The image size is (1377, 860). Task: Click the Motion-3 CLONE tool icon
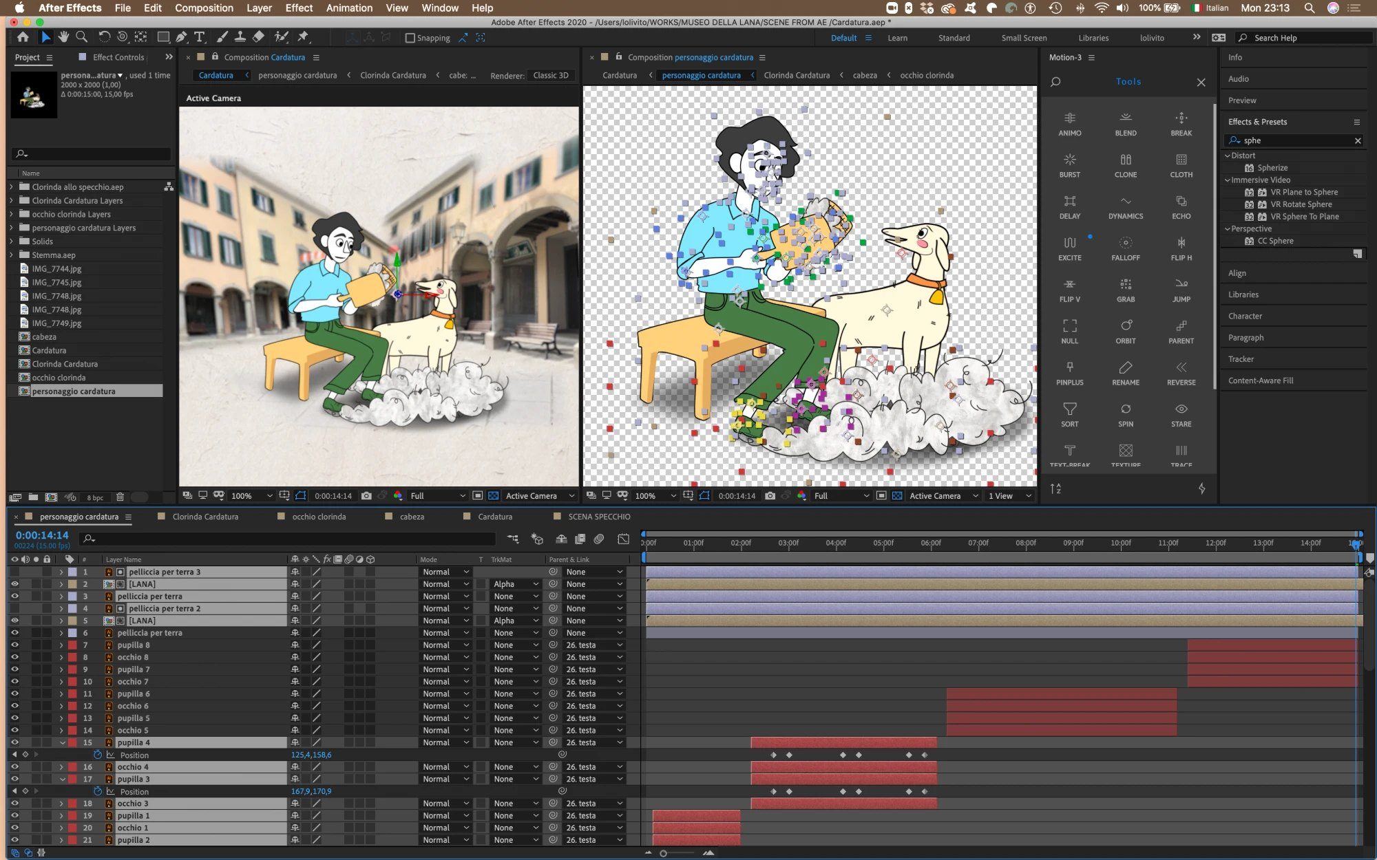(1126, 160)
